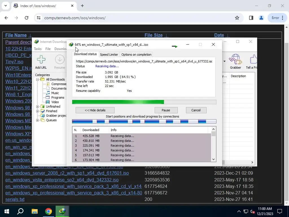The height and width of the screenshot is (217, 289).
Task: Open the Grabber tool icon
Action: pyautogui.click(x=235, y=59)
